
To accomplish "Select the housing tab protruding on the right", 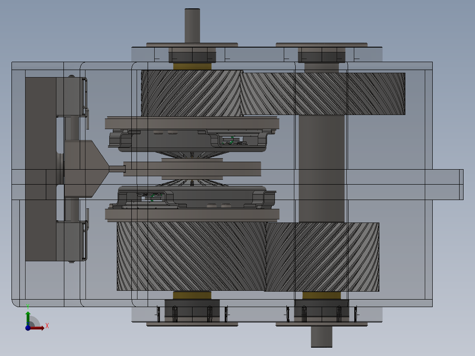I will click(448, 185).
